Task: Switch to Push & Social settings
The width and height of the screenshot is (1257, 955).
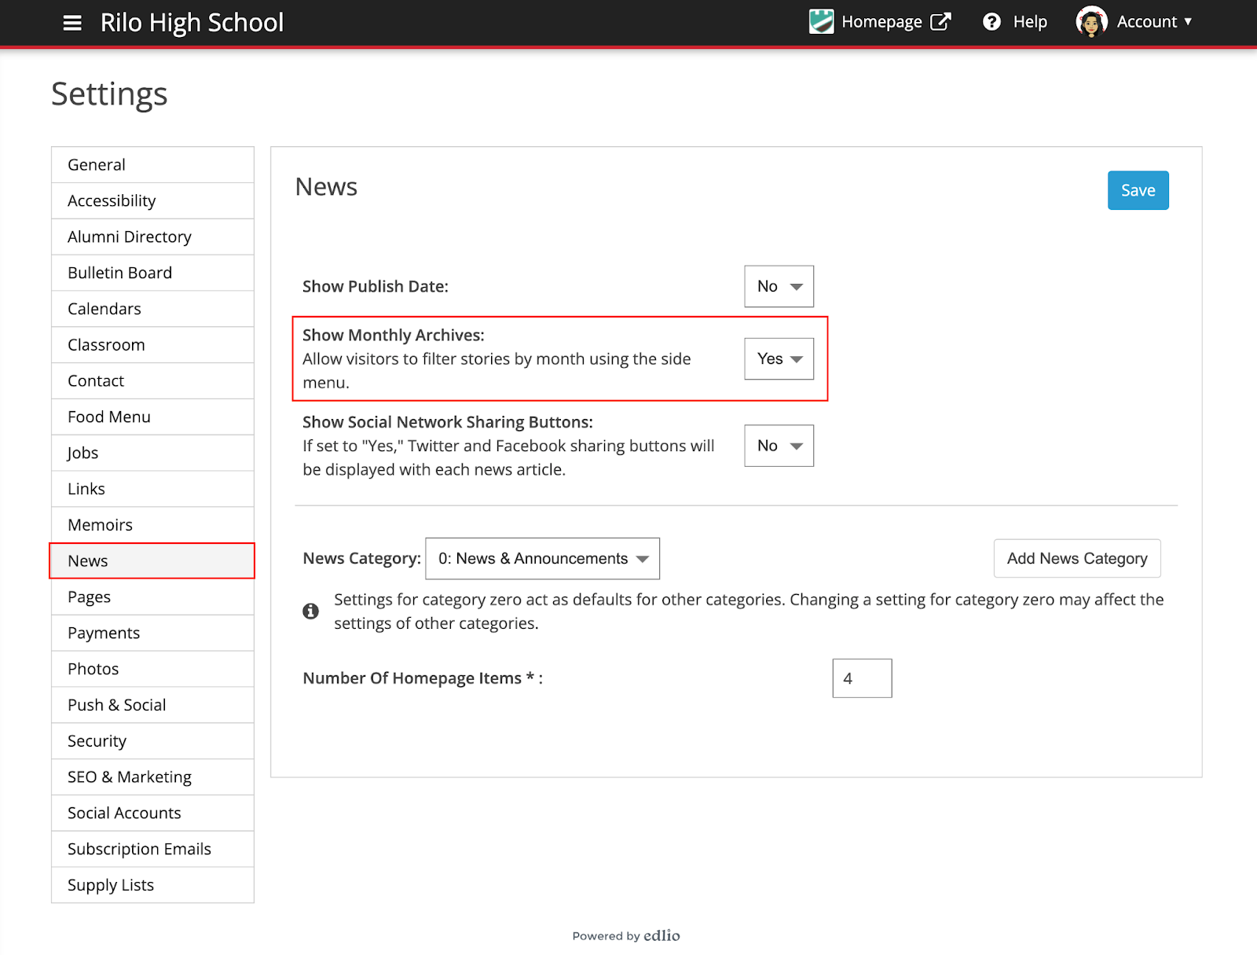Action: click(152, 705)
